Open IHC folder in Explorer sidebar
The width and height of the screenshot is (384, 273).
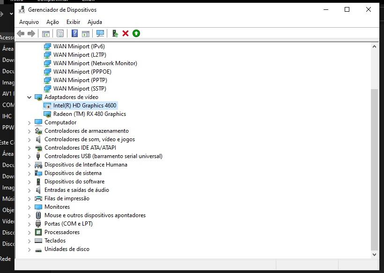coord(7,116)
